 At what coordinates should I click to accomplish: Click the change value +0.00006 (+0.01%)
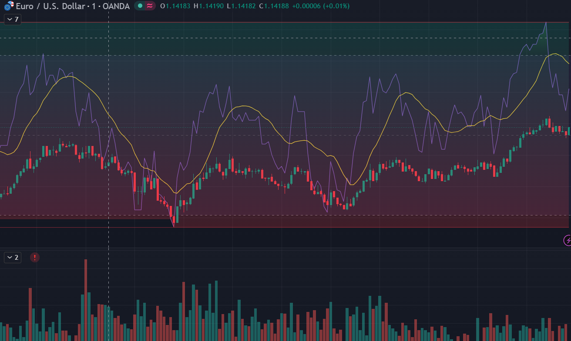[320, 6]
